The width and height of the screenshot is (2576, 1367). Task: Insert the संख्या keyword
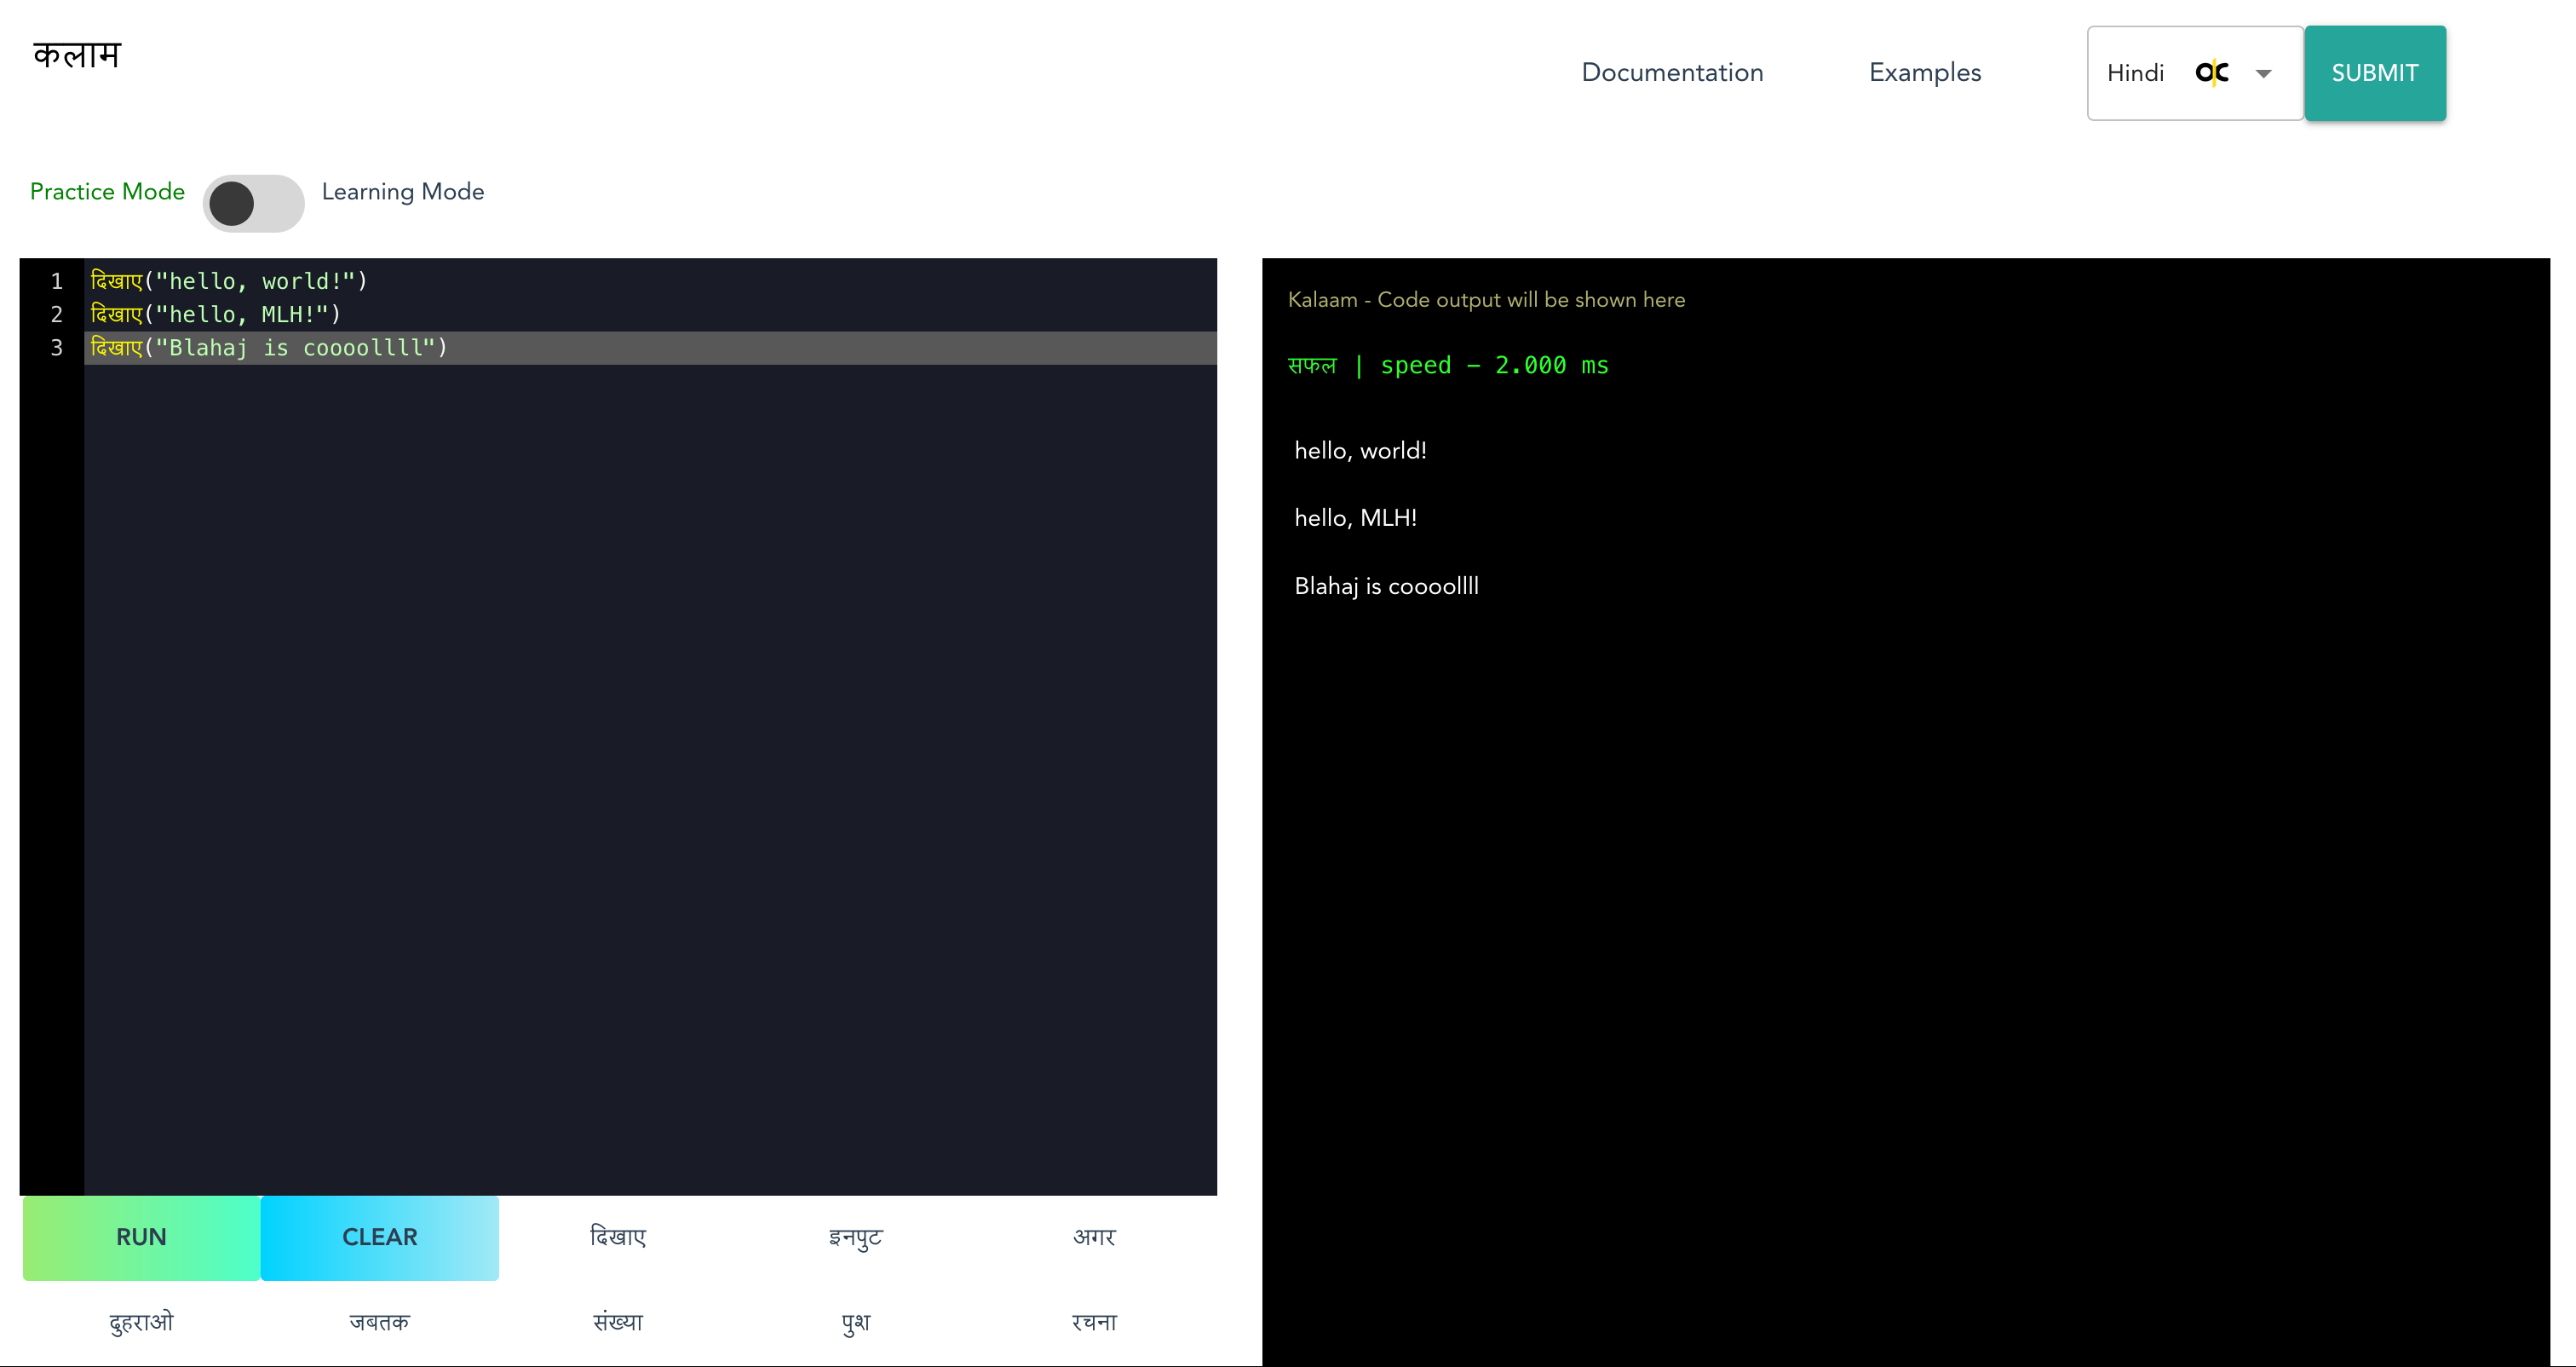click(x=618, y=1322)
